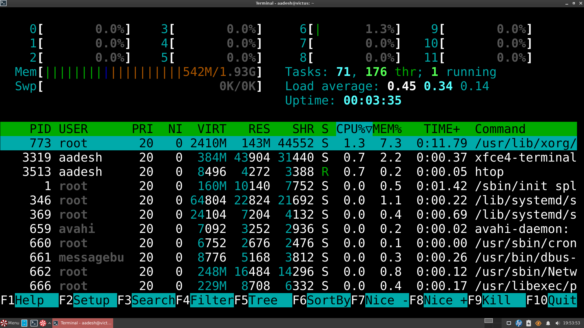
Task: Click the HP icon in the system tray
Action: pos(519,323)
